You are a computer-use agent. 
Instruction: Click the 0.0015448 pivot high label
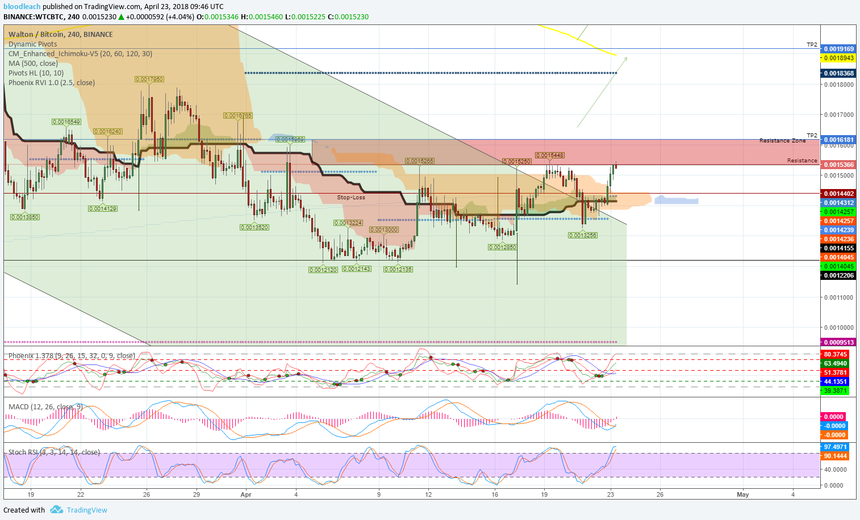[550, 156]
